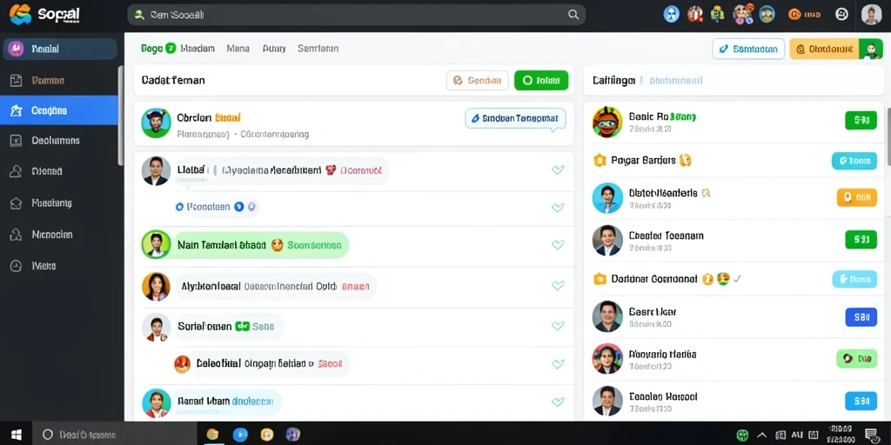The image size is (891, 445).
Task: Toggle the heart on the first post row
Action: pyautogui.click(x=558, y=169)
